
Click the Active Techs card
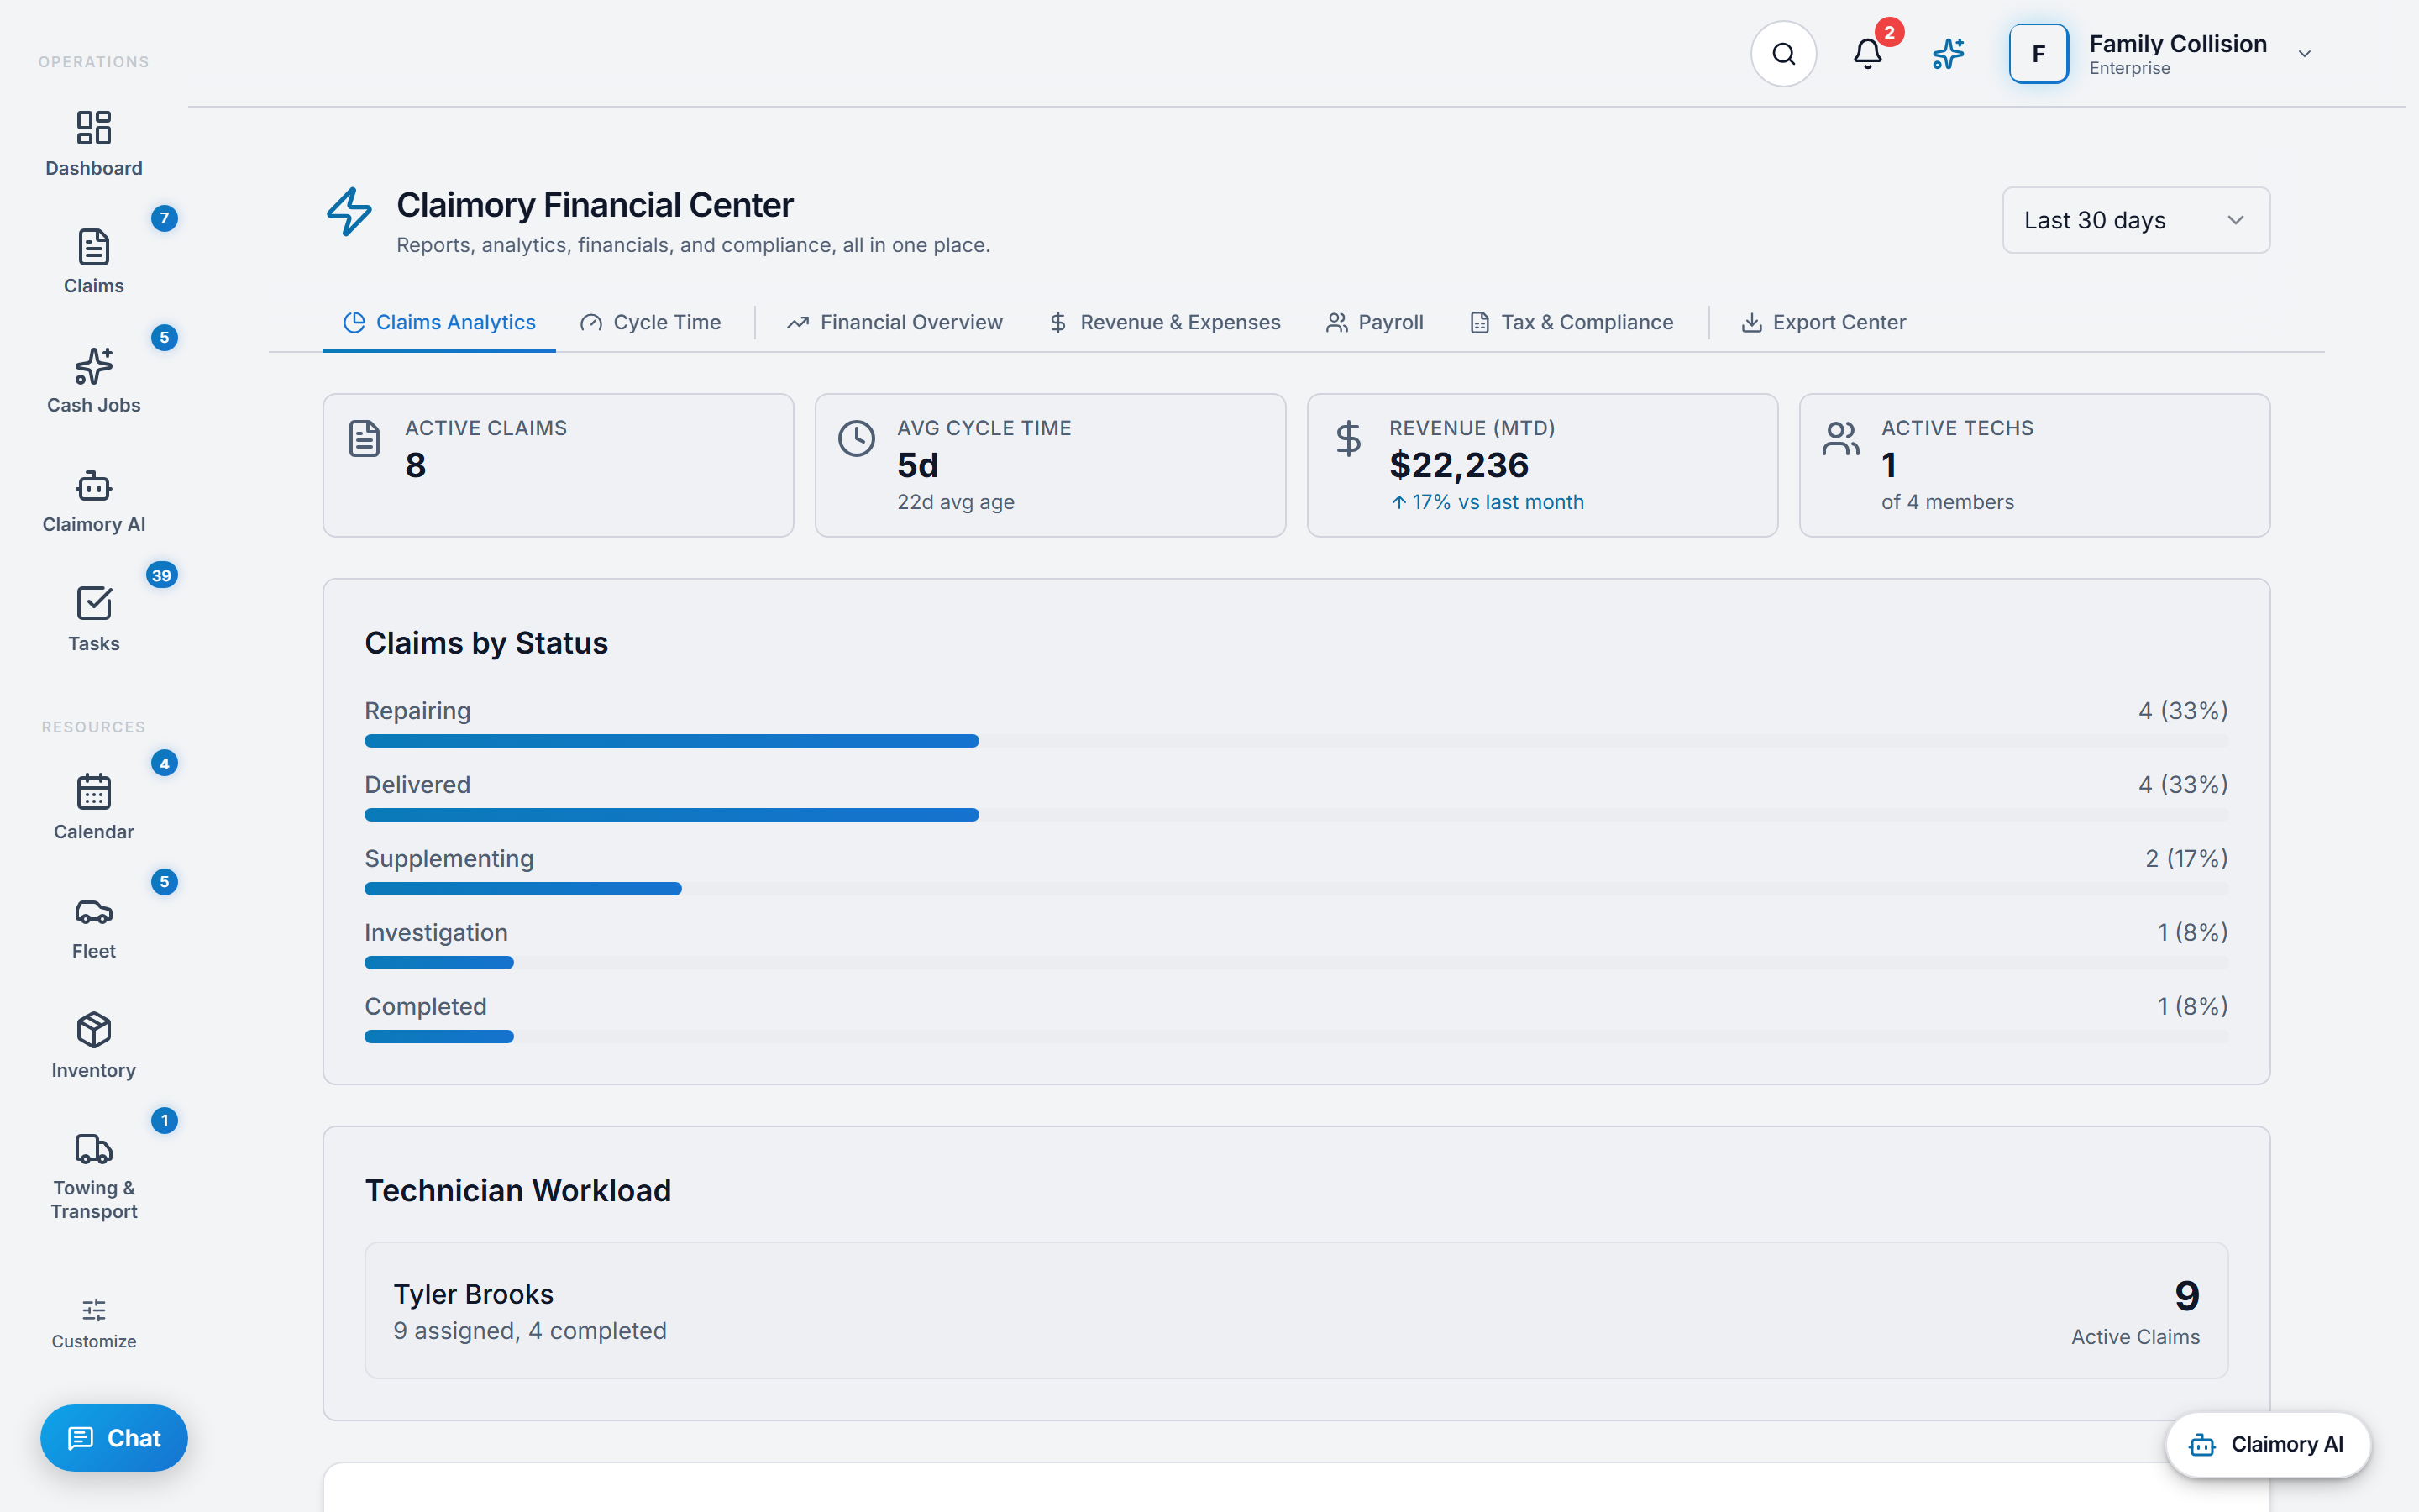(x=2034, y=465)
